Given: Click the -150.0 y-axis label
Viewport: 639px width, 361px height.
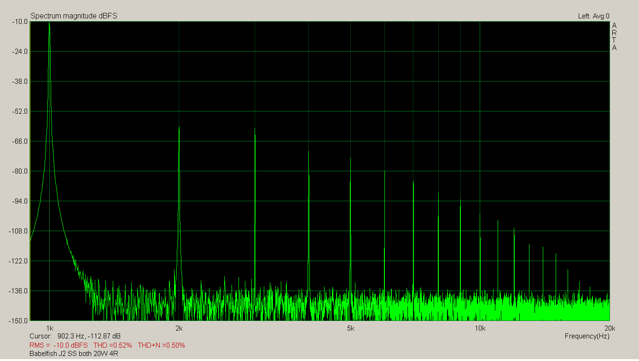Looking at the screenshot, I should pos(17,320).
